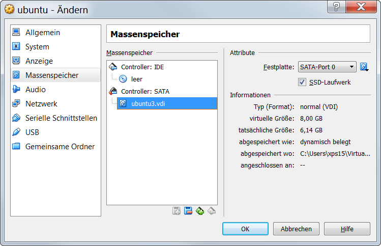Click the add attachment toolbar icon
The width and height of the screenshot is (381, 246).
point(177,211)
